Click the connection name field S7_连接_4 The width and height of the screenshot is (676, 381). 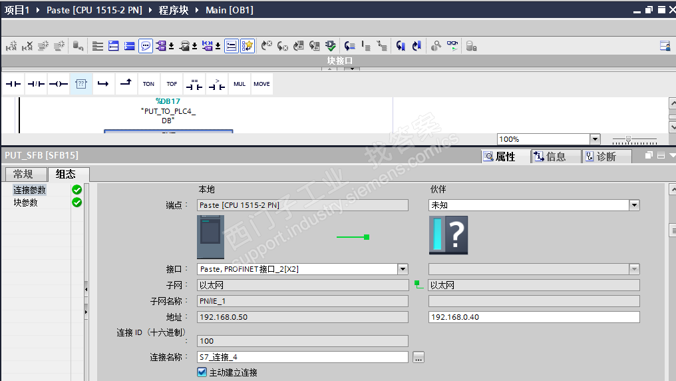click(302, 357)
